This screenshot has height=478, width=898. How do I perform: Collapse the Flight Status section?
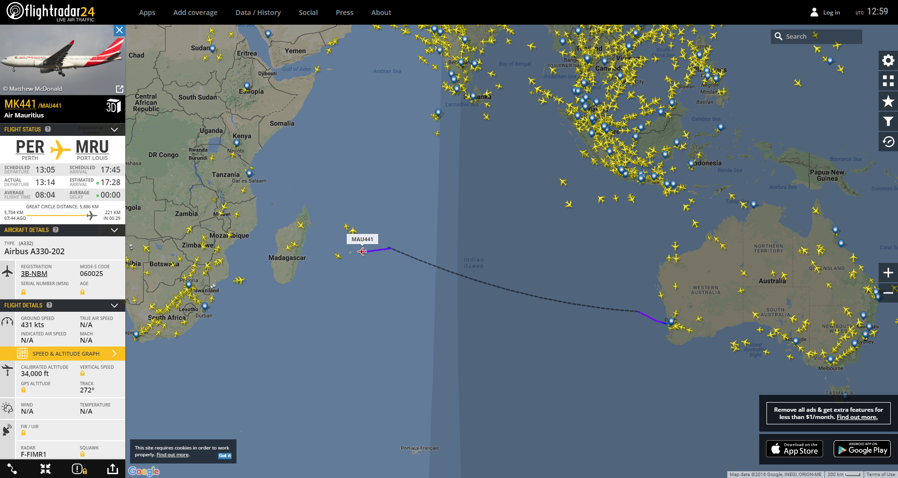[115, 130]
